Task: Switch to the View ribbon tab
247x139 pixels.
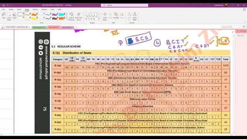Action: [x=52, y=9]
